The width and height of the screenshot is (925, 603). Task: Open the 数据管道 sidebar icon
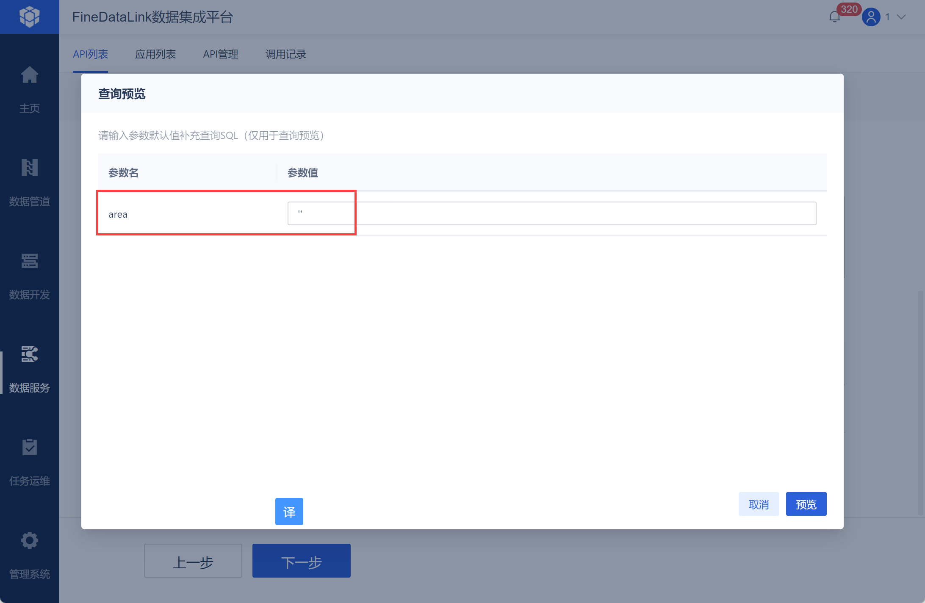[x=29, y=168]
